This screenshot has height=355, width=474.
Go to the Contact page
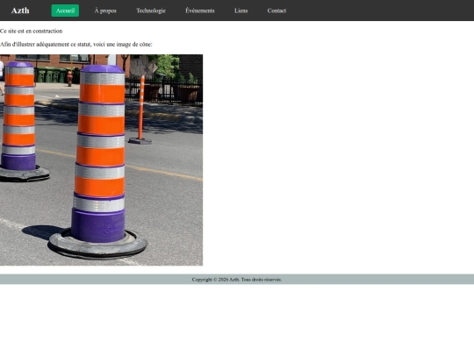pos(276,11)
